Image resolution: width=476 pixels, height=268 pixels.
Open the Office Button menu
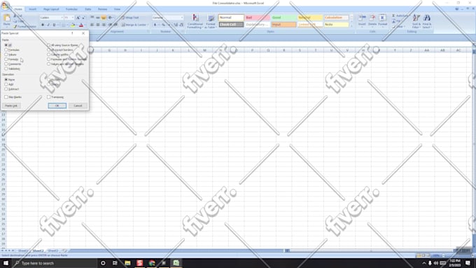pyautogui.click(x=5, y=5)
